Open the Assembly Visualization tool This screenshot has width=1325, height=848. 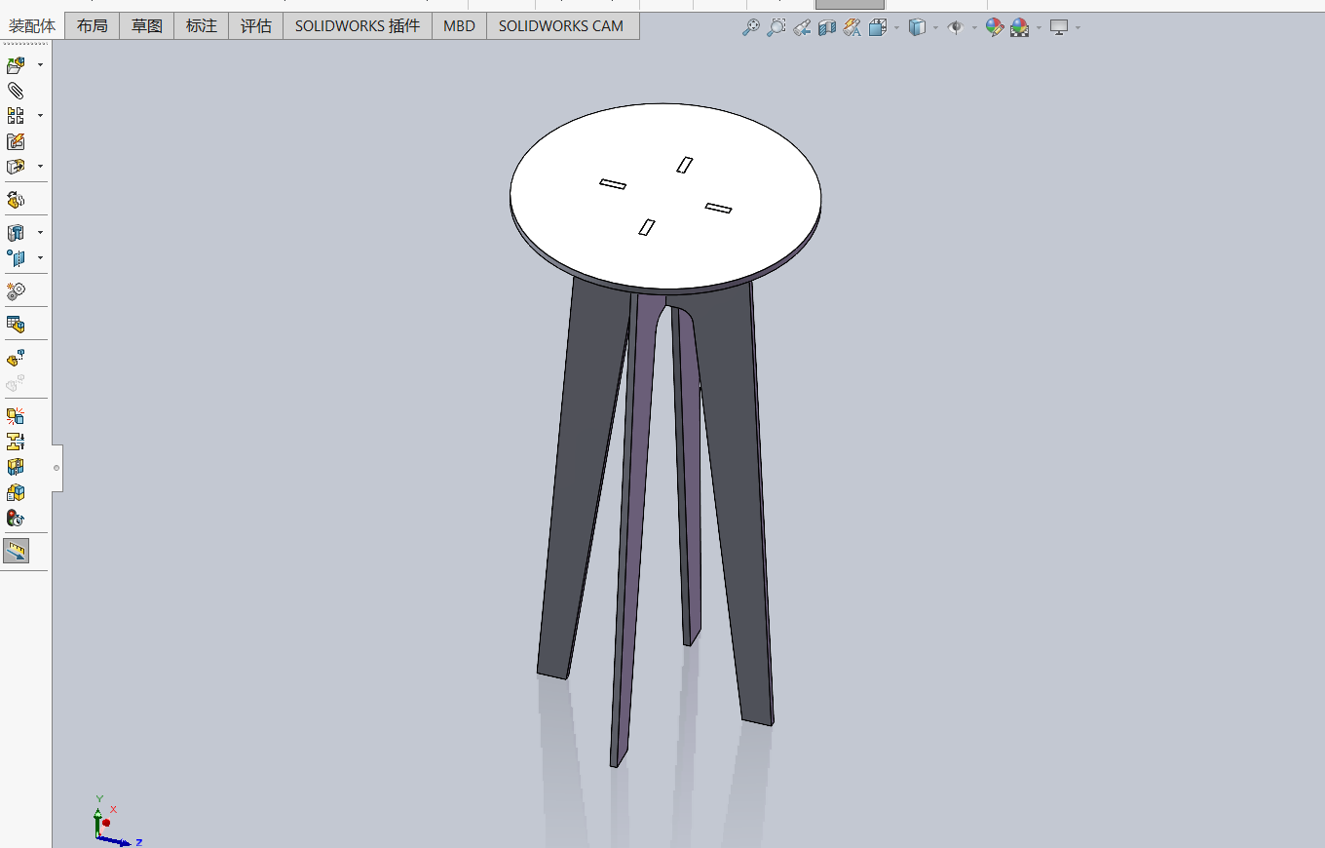coord(16,492)
